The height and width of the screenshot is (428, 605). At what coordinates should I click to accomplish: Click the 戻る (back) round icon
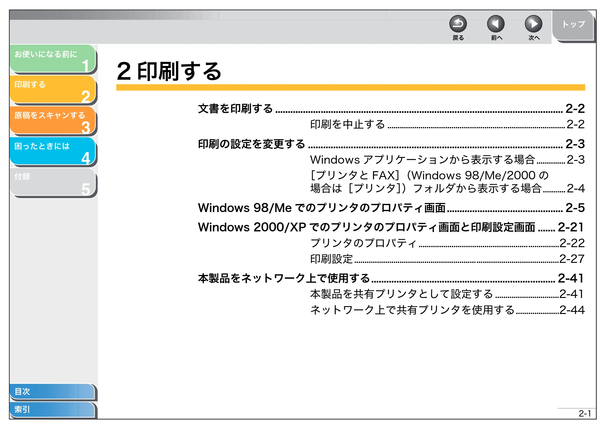pyautogui.click(x=458, y=24)
